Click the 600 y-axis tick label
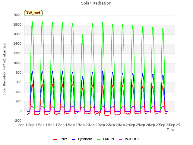Image resolution: width=193 pixels, height=145 pixels. tap(18, 82)
